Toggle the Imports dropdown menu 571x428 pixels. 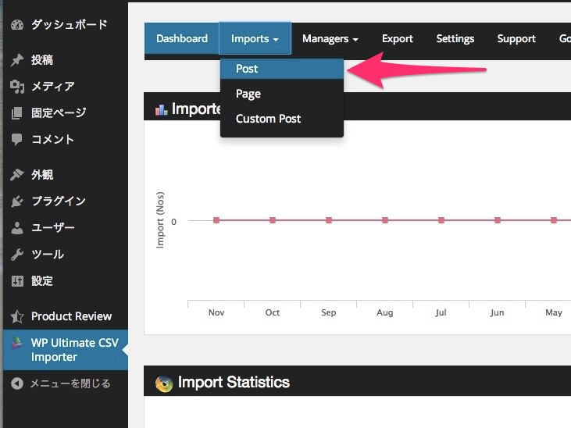click(x=255, y=38)
